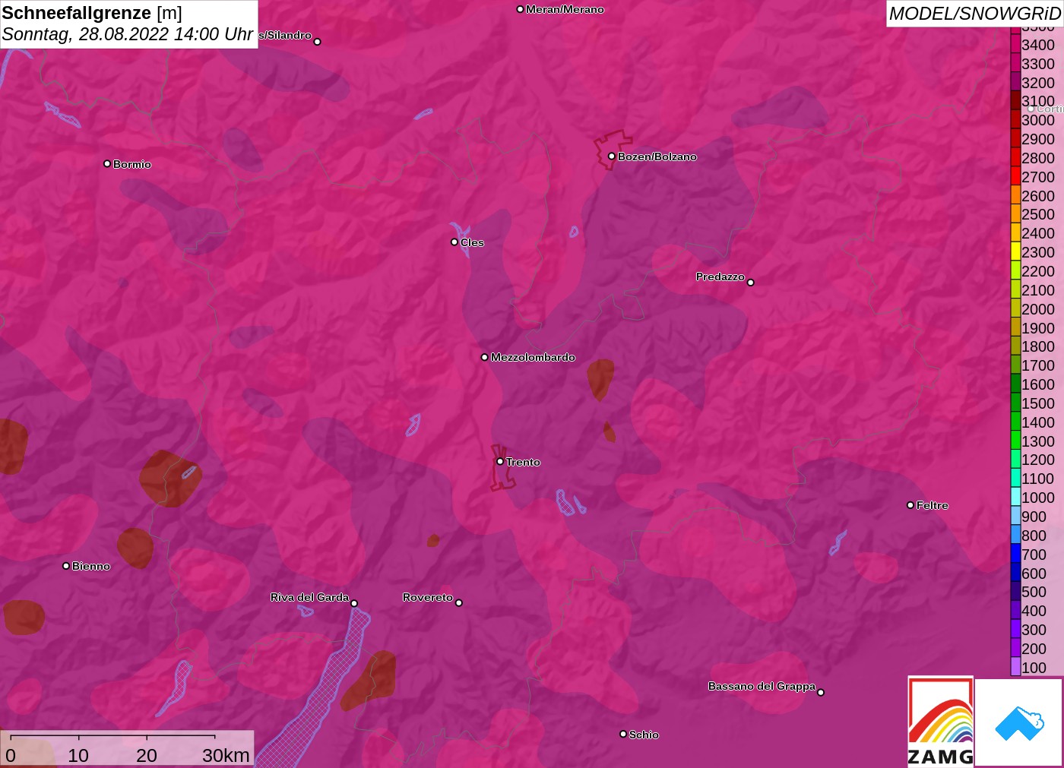This screenshot has height=768, width=1064.
Task: Click the 20 mark on scale bar
Action: (147, 755)
